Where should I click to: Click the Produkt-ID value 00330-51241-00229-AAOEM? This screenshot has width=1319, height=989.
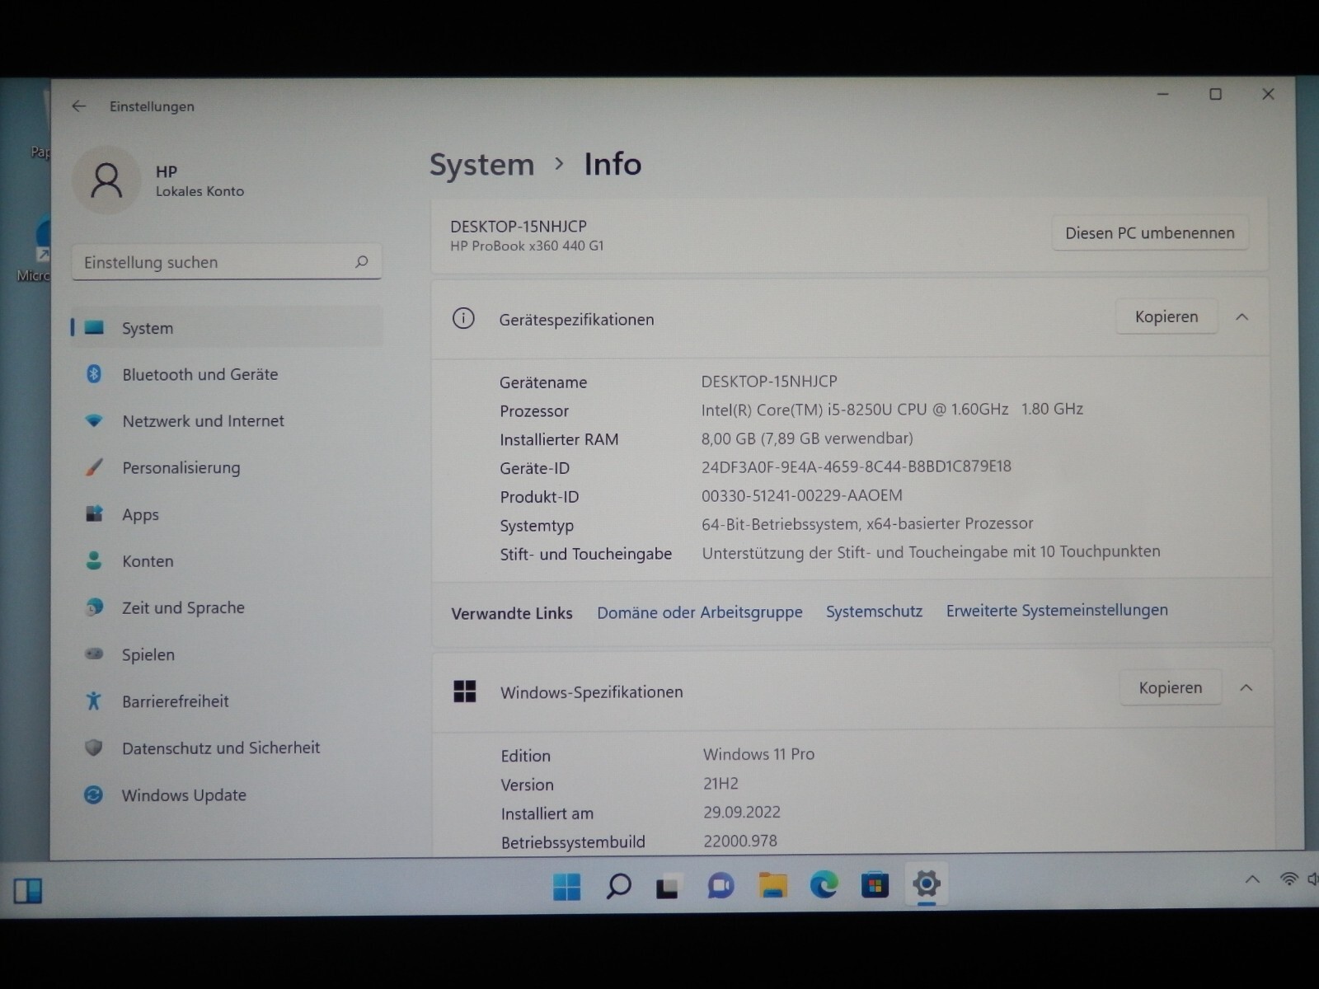coord(801,495)
